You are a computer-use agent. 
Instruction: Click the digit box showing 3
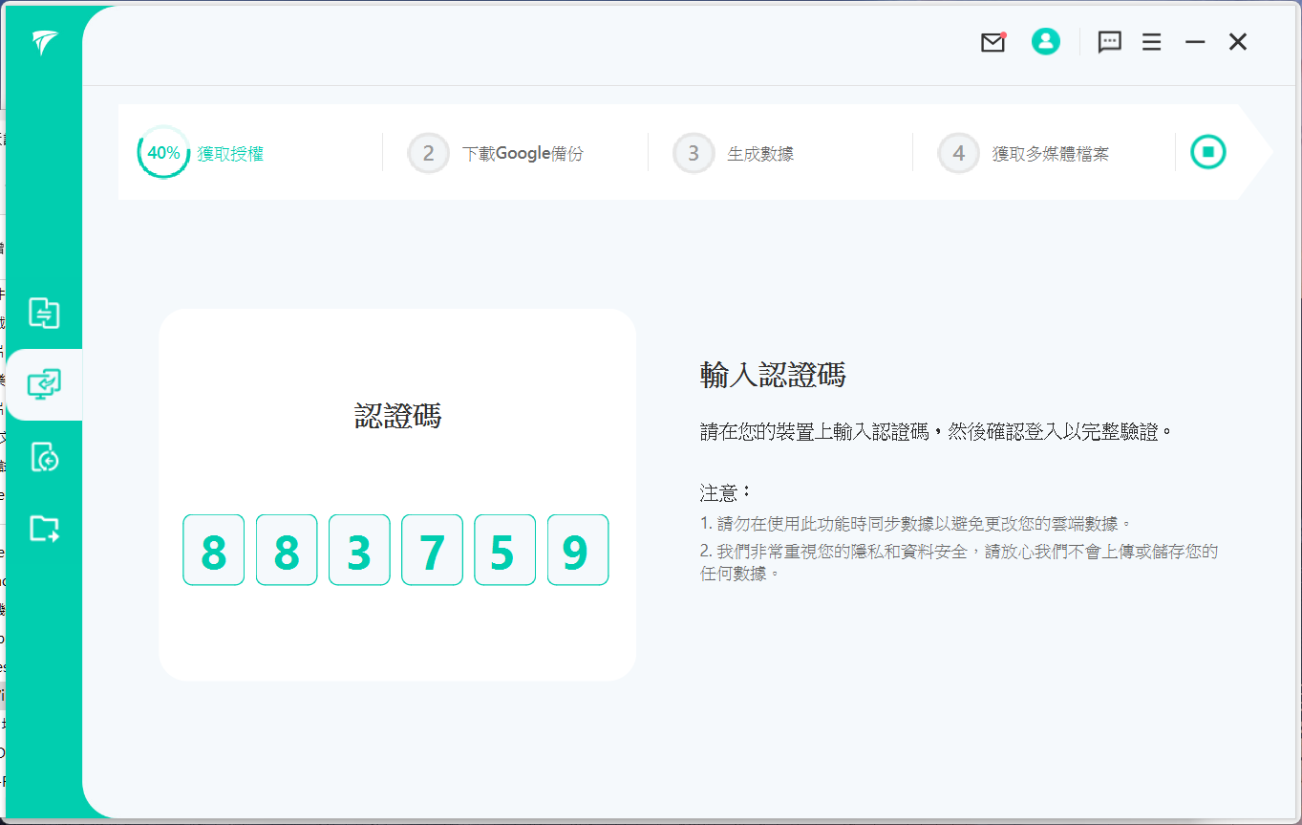click(359, 550)
